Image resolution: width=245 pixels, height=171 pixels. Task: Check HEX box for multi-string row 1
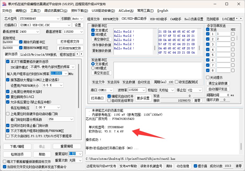coord(233,34)
